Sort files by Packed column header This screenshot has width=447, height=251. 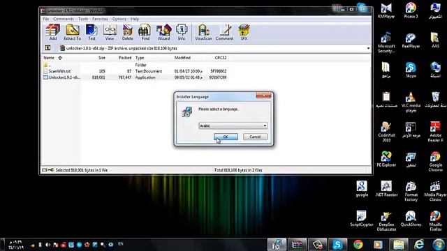[125, 58]
